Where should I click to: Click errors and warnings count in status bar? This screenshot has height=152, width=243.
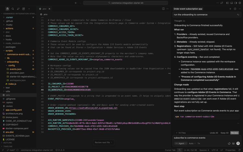coord(60,150)
